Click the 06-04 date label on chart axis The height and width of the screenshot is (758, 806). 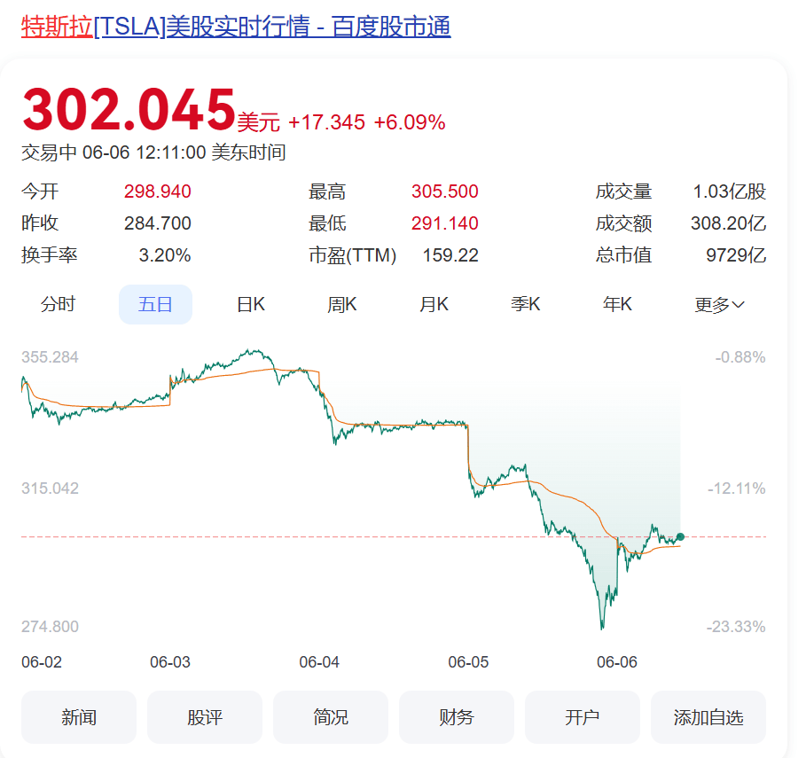pos(319,662)
